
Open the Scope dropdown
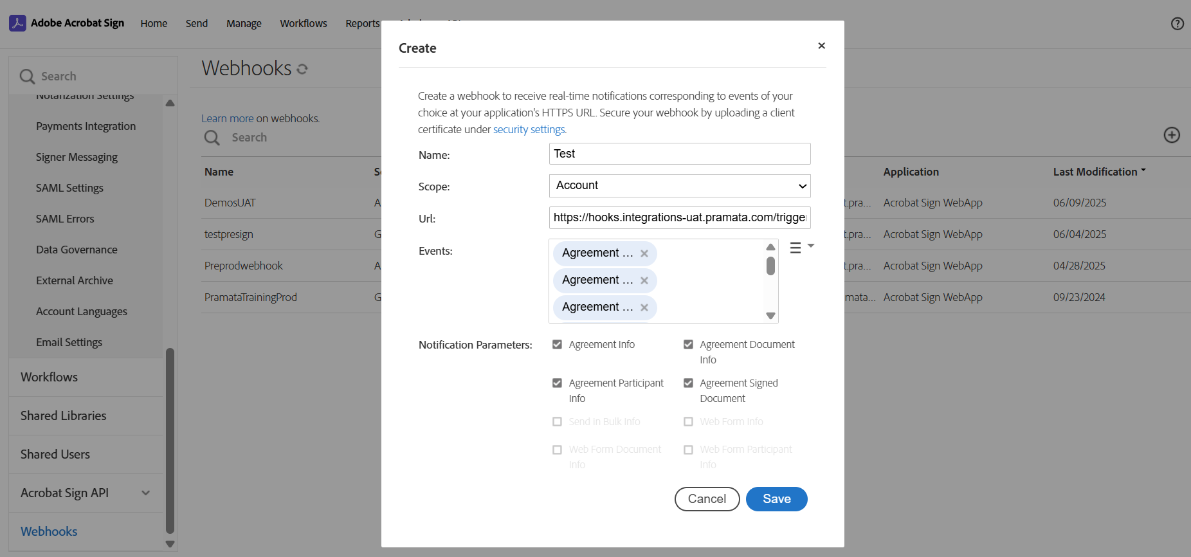click(680, 186)
